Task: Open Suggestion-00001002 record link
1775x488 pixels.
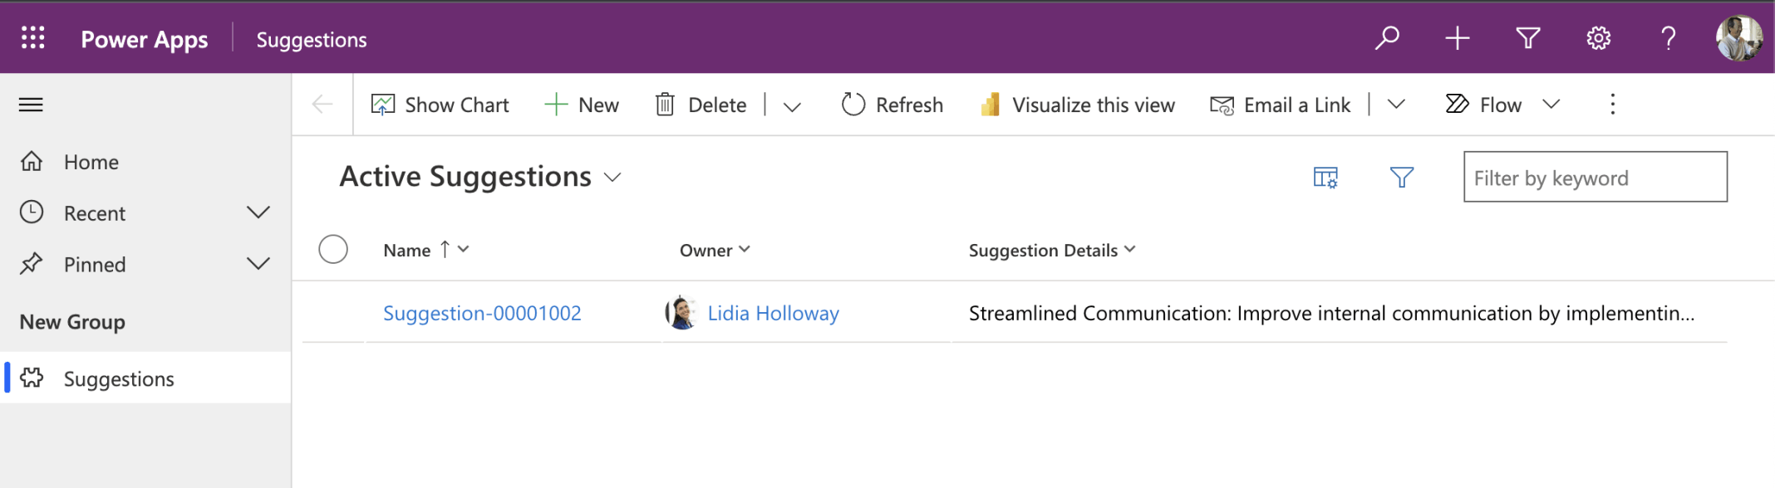Action: (482, 314)
